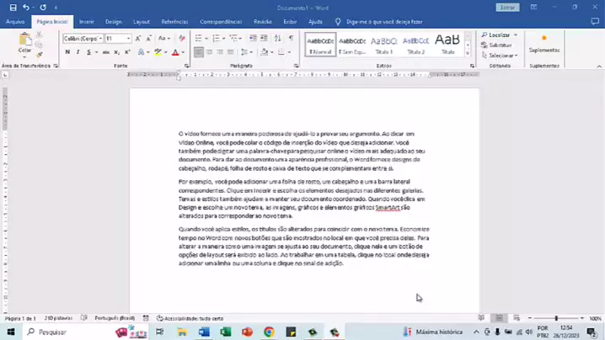Toggle bold formatting (N)

(x=67, y=52)
